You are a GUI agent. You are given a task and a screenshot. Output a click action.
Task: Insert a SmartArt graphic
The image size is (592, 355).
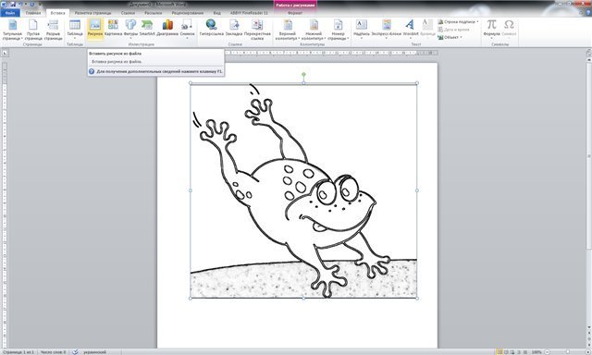[147, 29]
